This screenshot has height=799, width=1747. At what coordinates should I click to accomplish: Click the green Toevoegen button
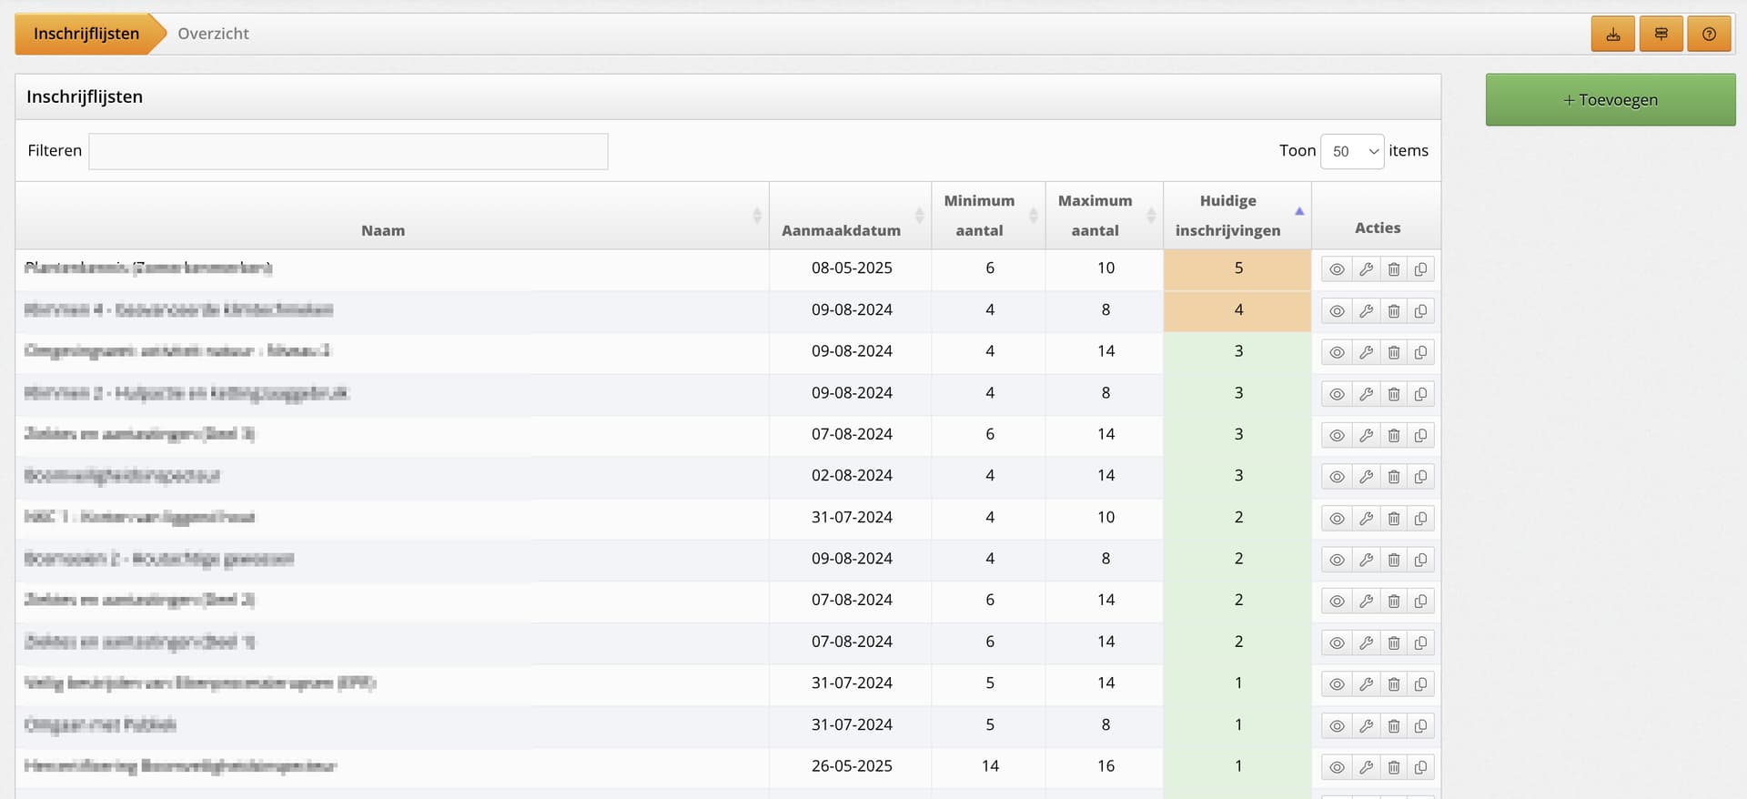[x=1611, y=99]
